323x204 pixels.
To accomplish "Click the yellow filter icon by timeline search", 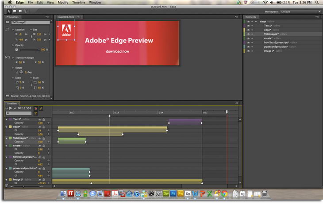I will point(36,113).
